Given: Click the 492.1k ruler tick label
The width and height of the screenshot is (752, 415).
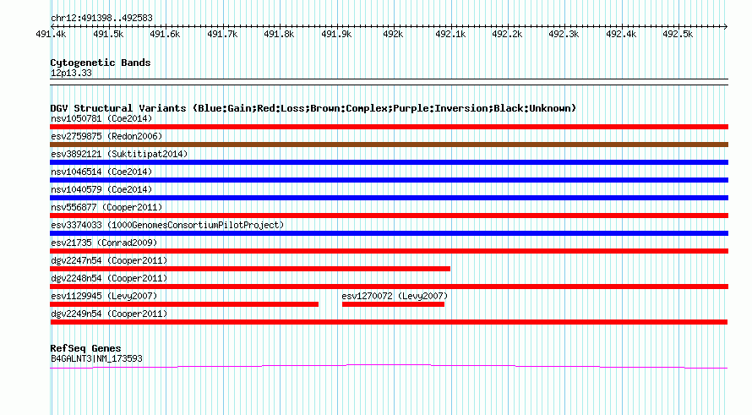Looking at the screenshot, I should tap(450, 35).
